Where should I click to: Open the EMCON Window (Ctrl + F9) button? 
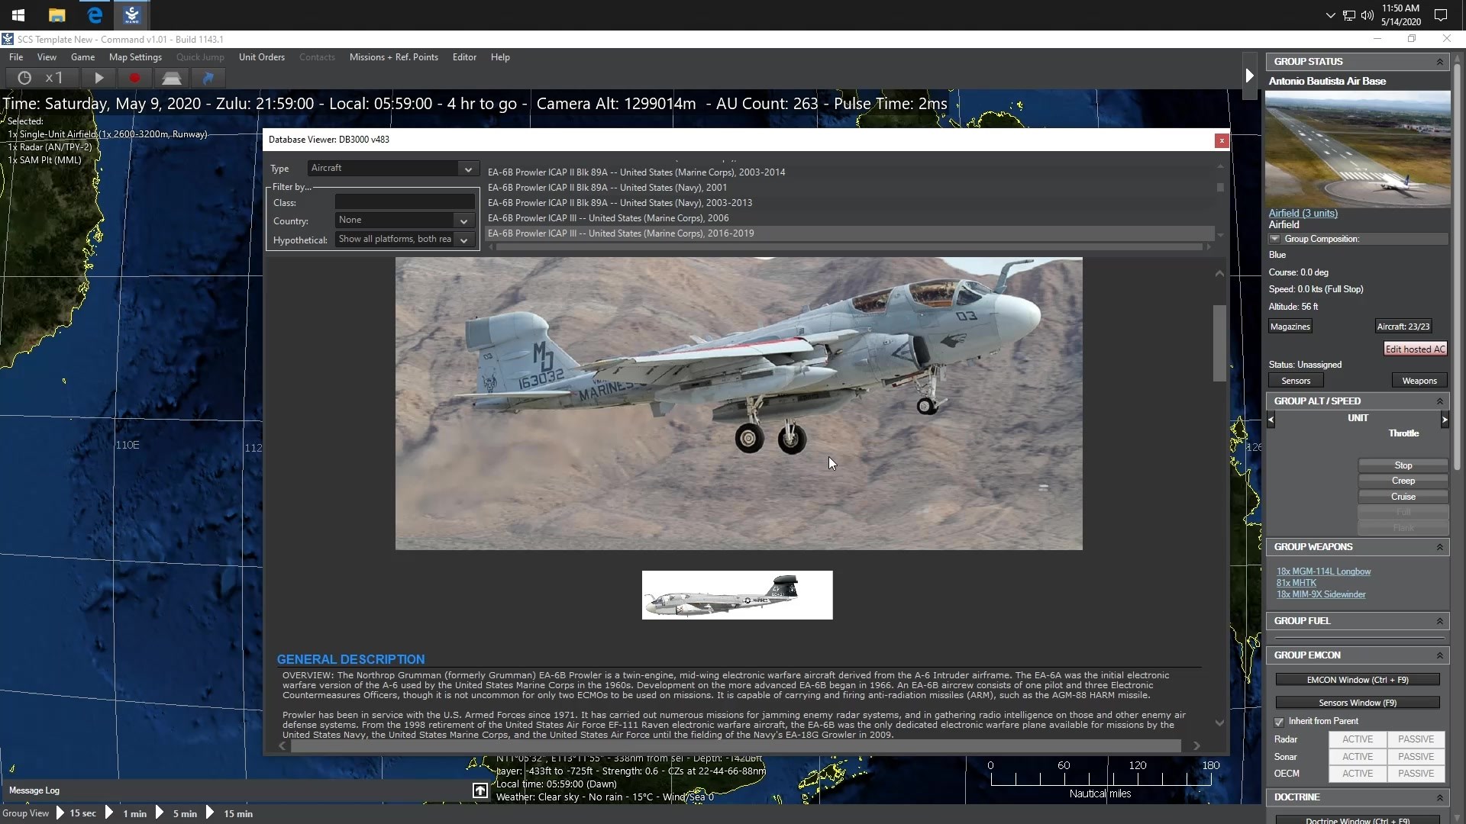1358,680
